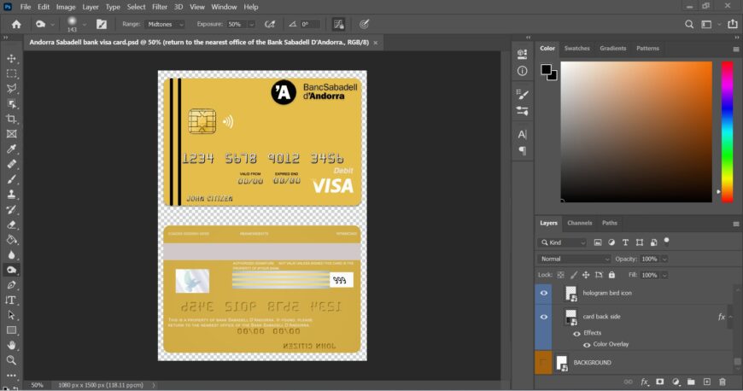Open the Properties info panel icon
This screenshot has width=743, height=391.
(522, 71)
